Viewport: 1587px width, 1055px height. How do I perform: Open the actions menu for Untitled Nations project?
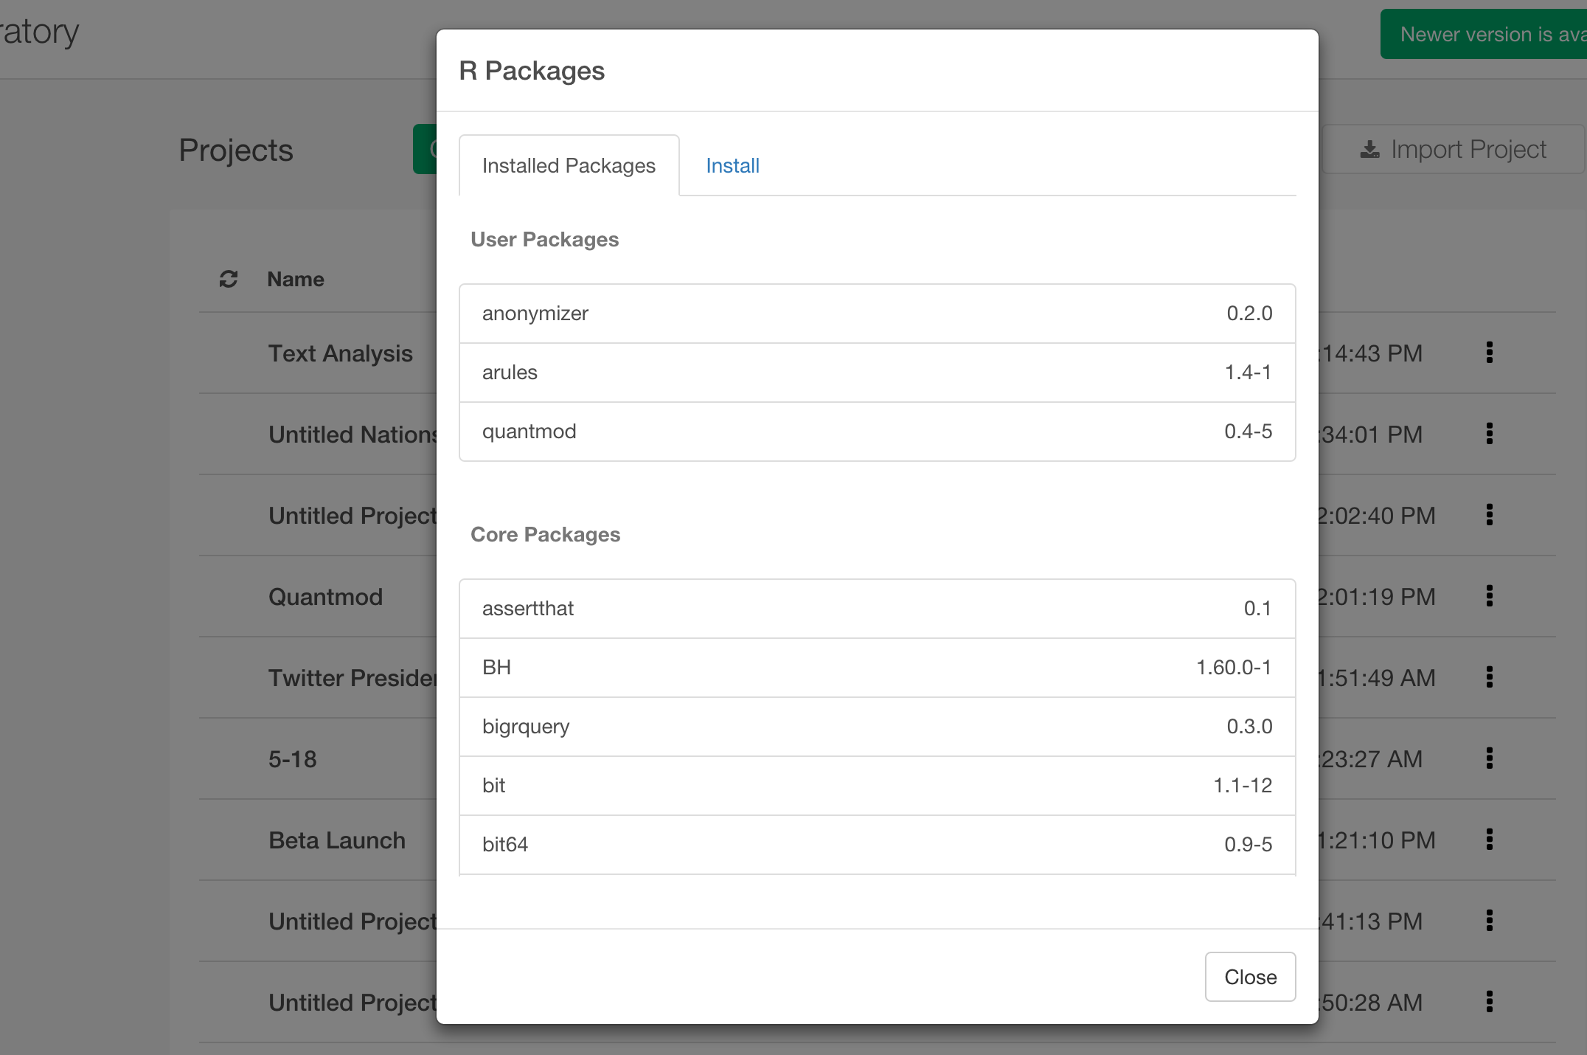click(x=1490, y=434)
